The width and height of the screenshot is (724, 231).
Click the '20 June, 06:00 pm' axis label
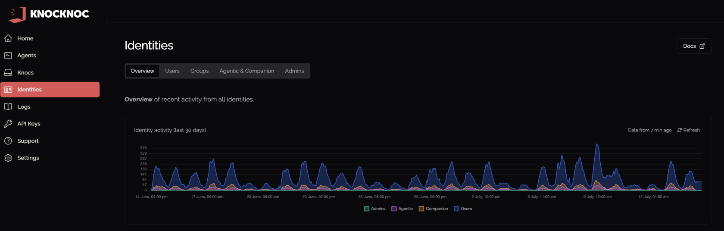pos(263,197)
